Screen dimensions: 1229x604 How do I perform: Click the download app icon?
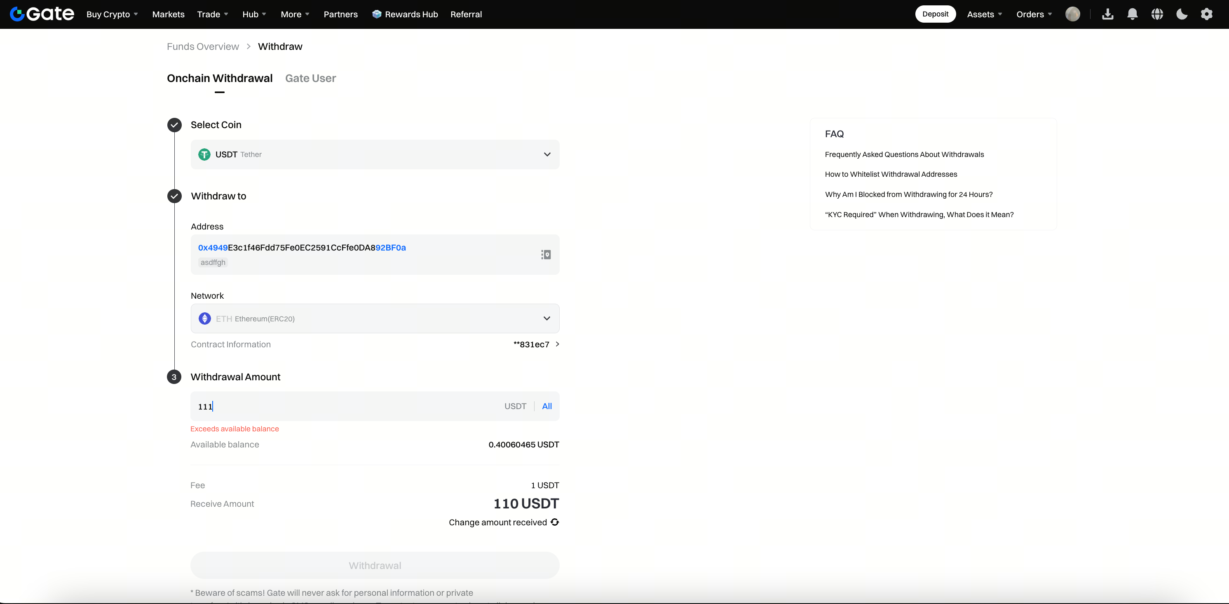[x=1107, y=14]
